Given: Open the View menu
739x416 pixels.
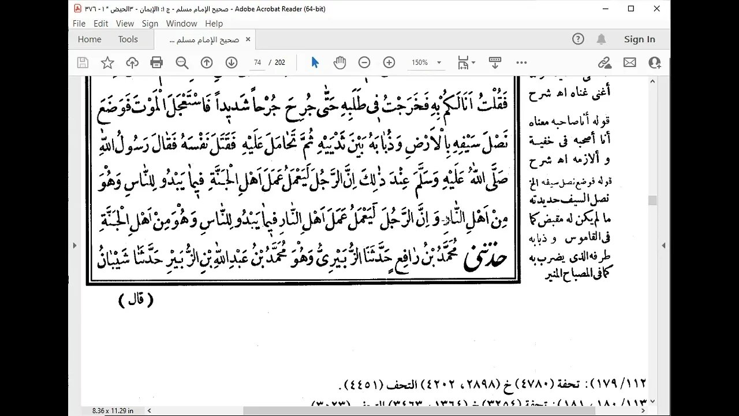Looking at the screenshot, I should click(125, 24).
